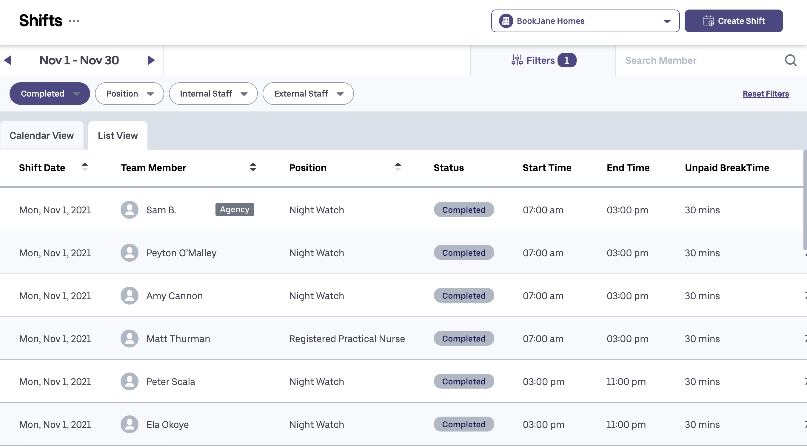Open the Shifts three-dots menu
Viewport: 807px width, 447px height.
click(74, 21)
